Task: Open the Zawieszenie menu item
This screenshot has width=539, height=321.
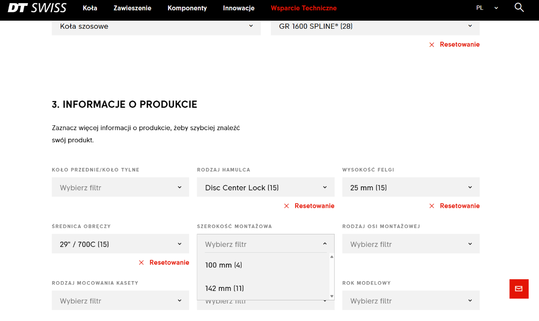Action: click(x=132, y=8)
